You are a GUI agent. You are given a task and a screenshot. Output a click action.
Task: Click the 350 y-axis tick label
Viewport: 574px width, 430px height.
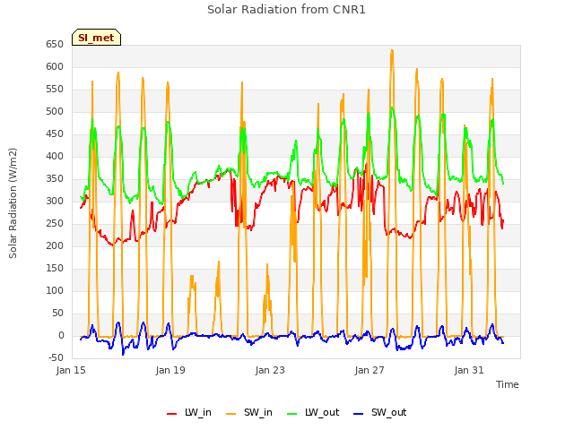point(55,179)
